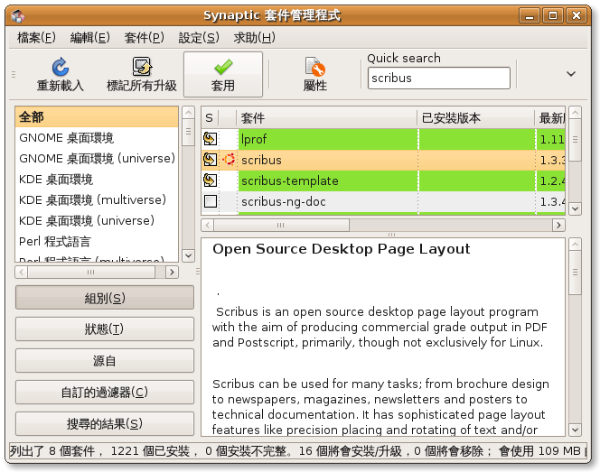The width and height of the screenshot is (600, 472).
Task: Click the description pane scroll up arrow
Action: pyautogui.click(x=575, y=245)
